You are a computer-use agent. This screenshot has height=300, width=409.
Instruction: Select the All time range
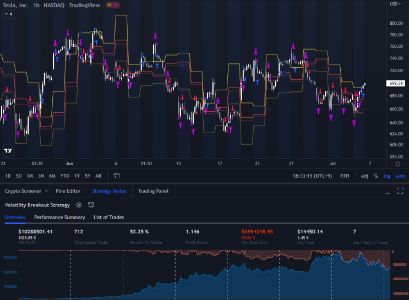(x=99, y=176)
